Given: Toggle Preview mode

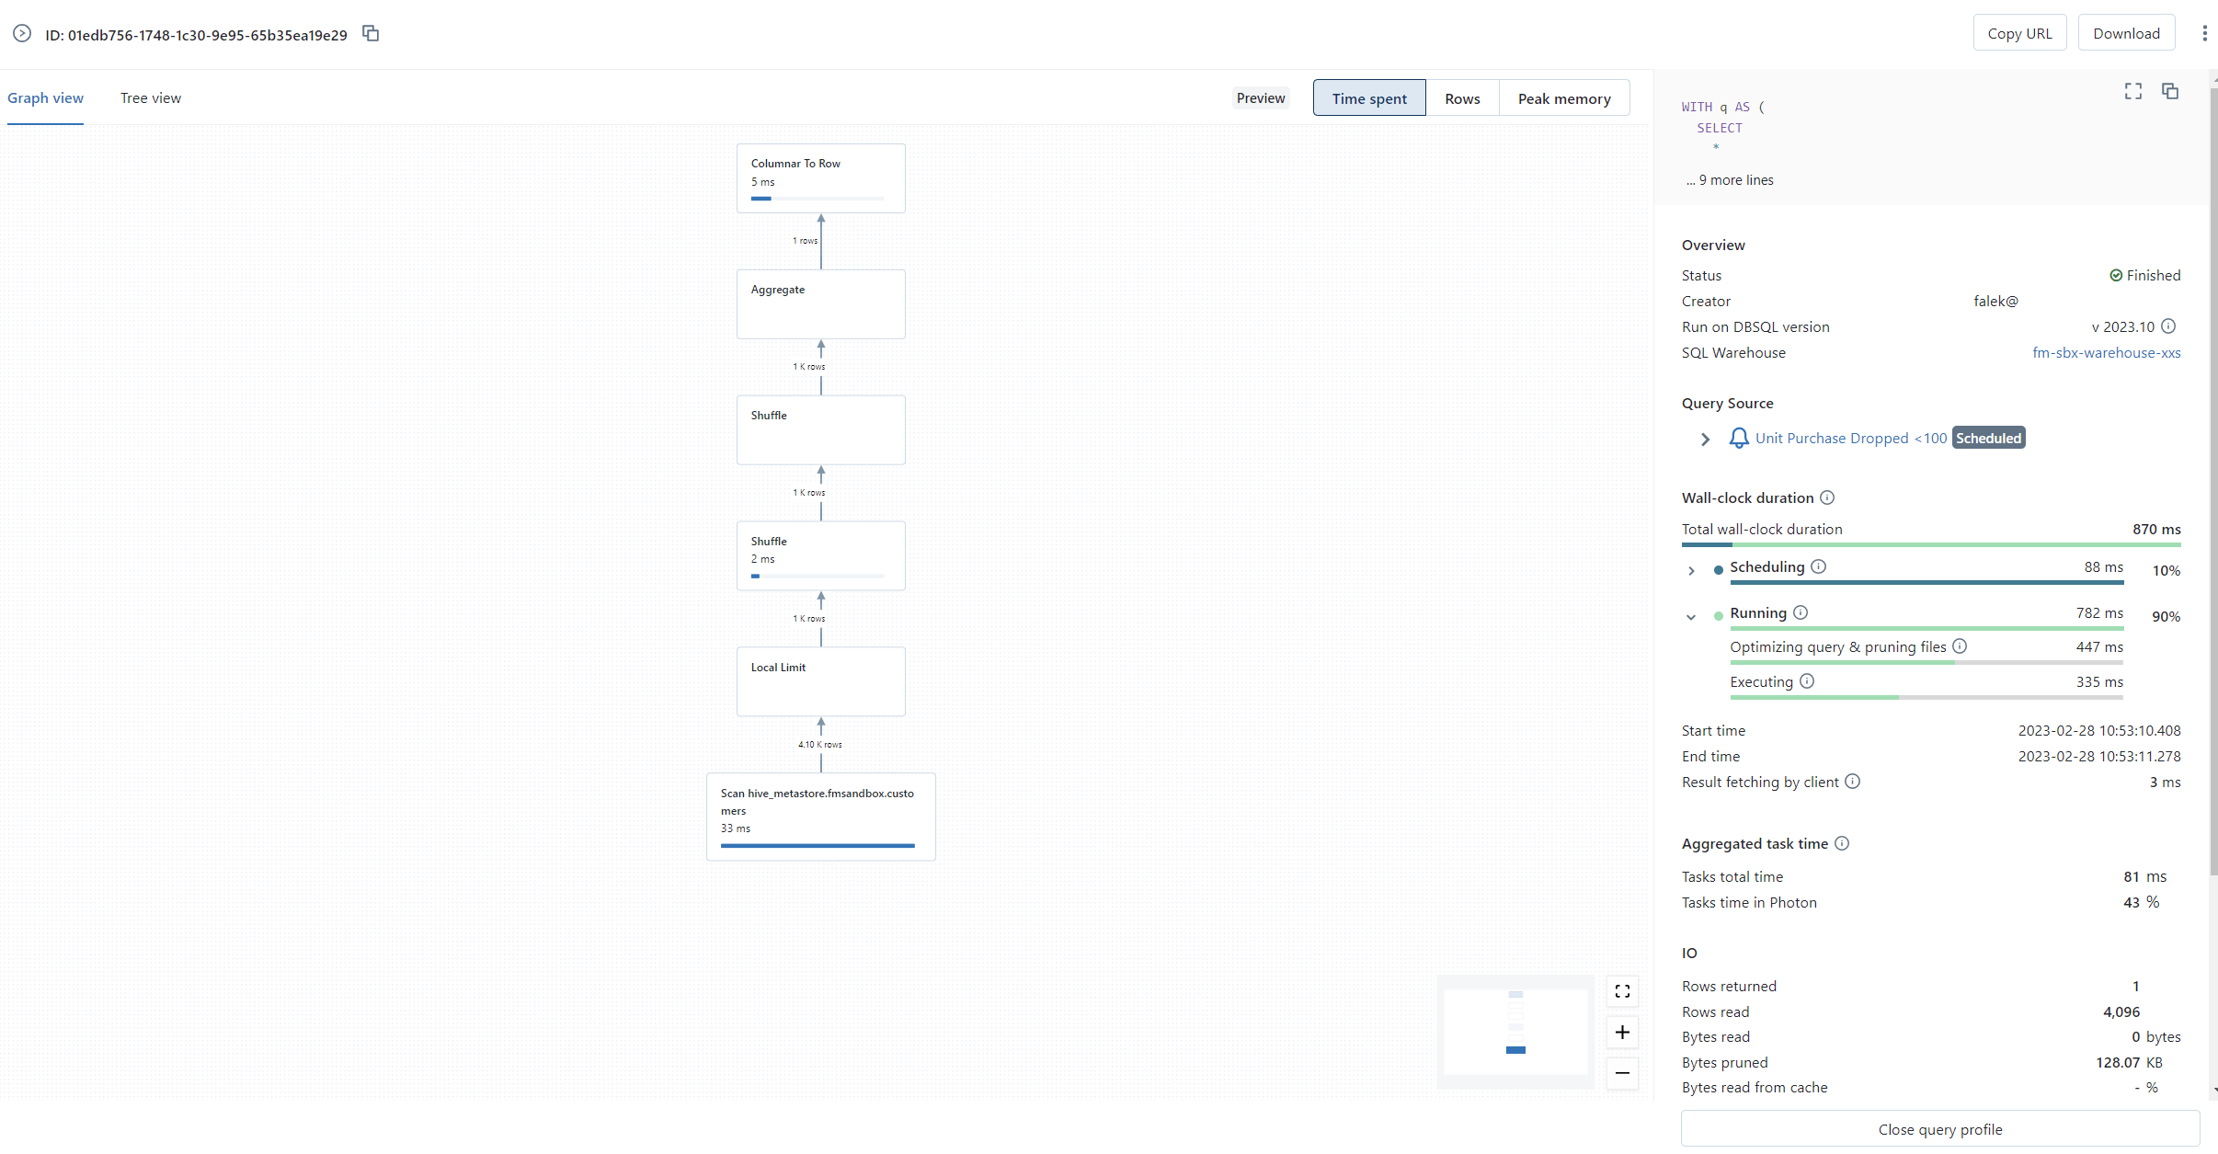Looking at the screenshot, I should click(x=1260, y=97).
